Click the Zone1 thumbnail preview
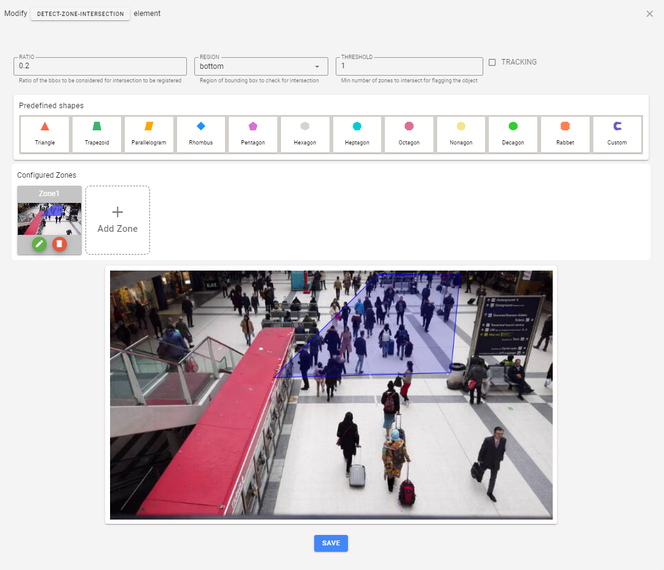This screenshot has height=570, width=664. pos(49,218)
